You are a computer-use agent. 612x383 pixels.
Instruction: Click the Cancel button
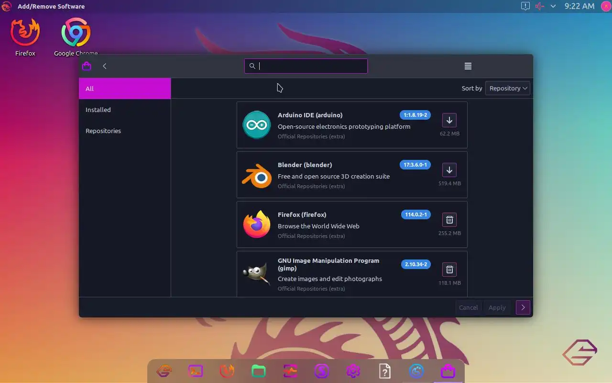(x=469, y=307)
